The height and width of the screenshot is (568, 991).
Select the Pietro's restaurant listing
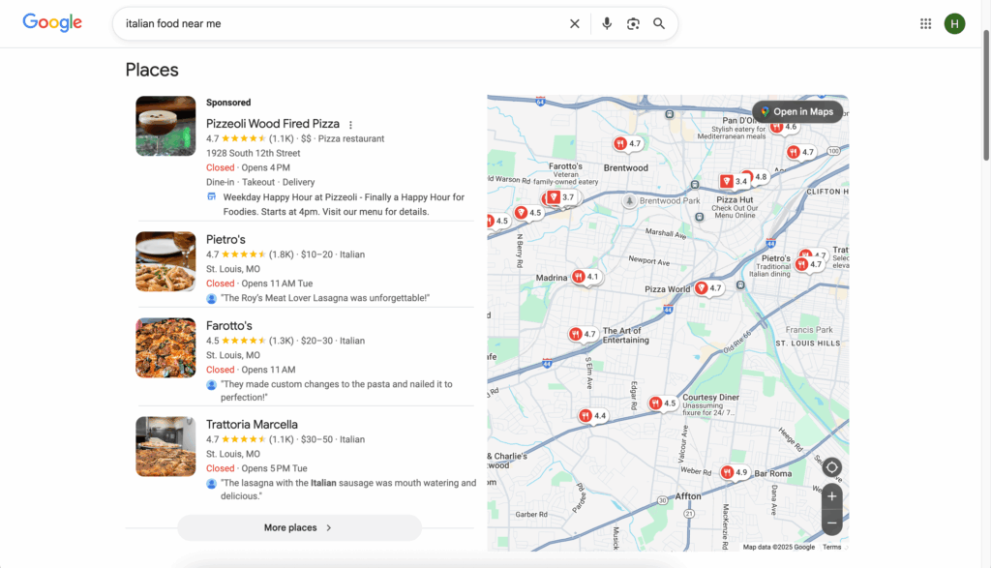pyautogui.click(x=225, y=239)
